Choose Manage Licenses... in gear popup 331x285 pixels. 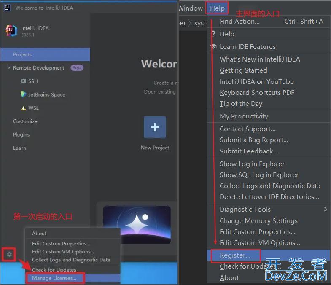point(73,278)
